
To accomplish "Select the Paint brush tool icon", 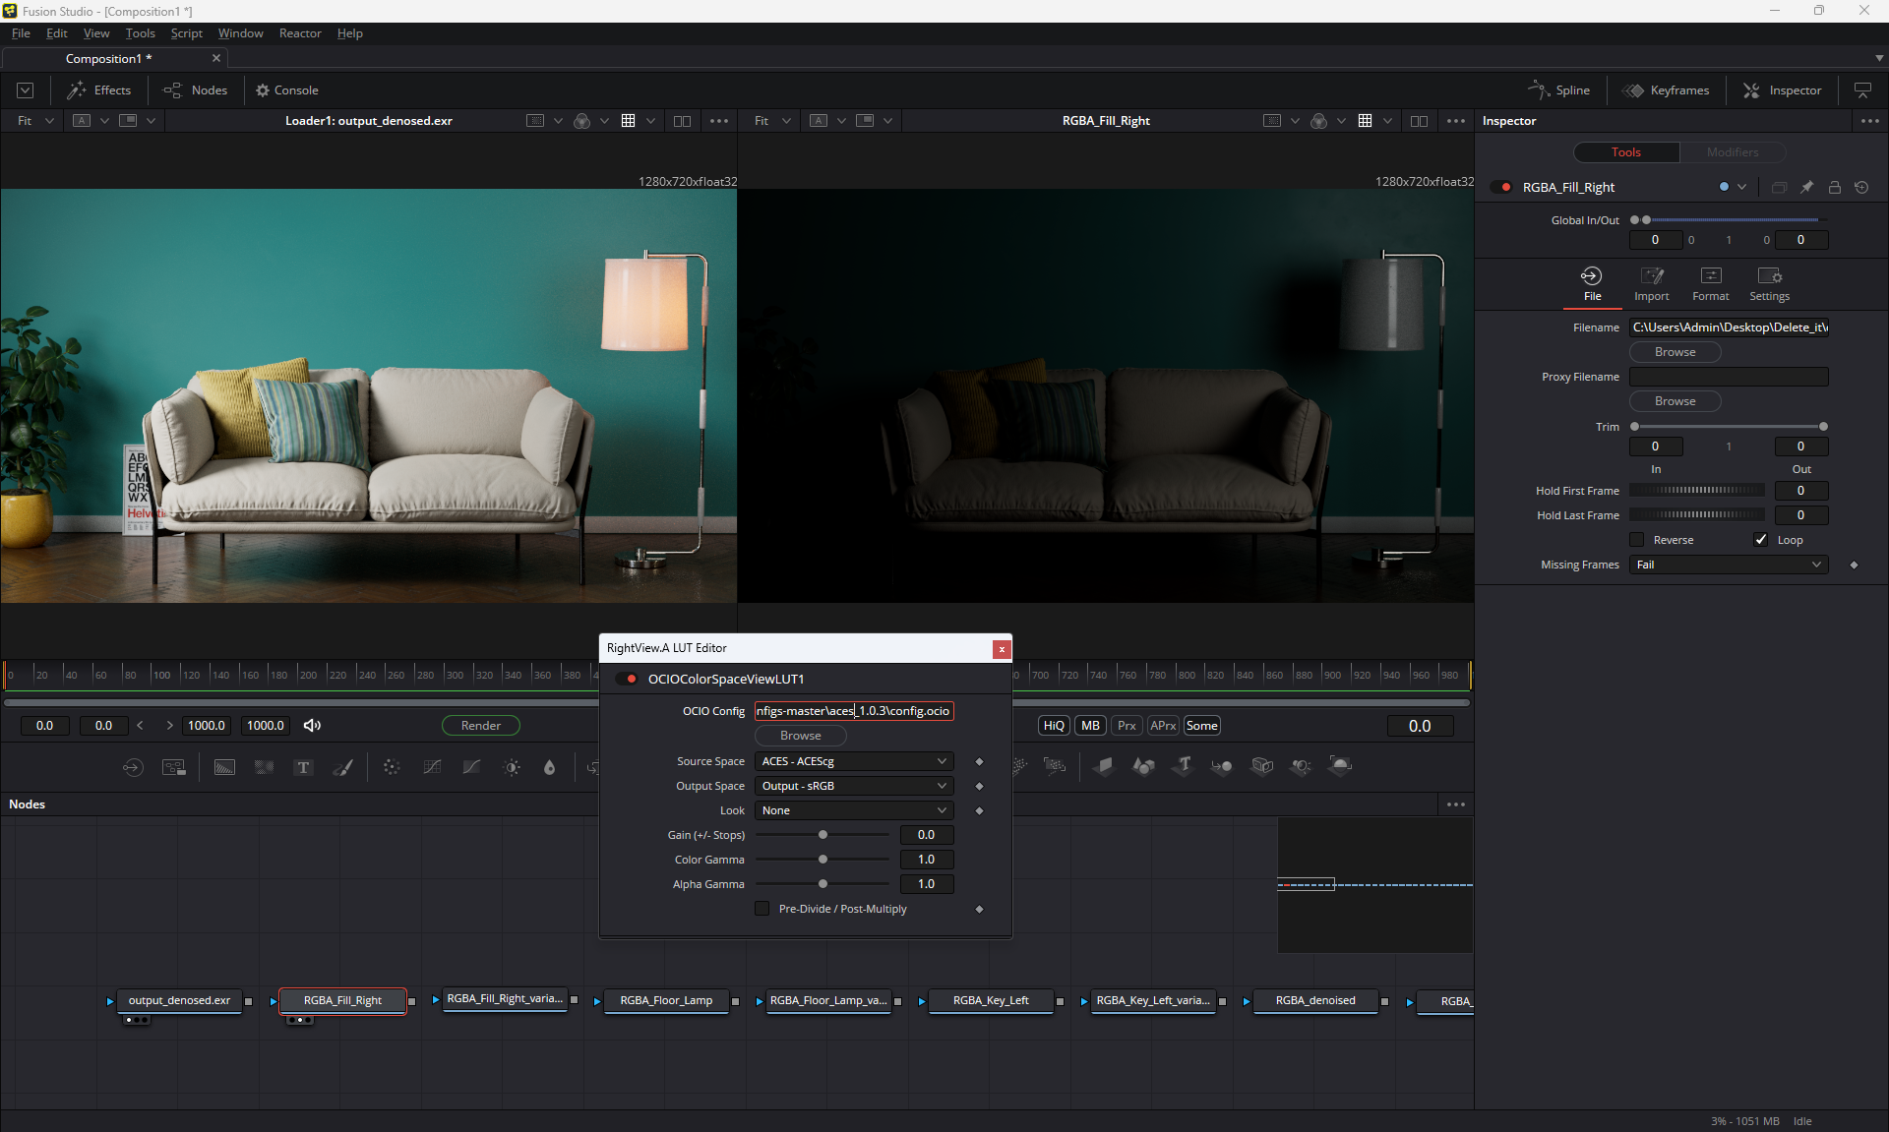I will point(343,767).
